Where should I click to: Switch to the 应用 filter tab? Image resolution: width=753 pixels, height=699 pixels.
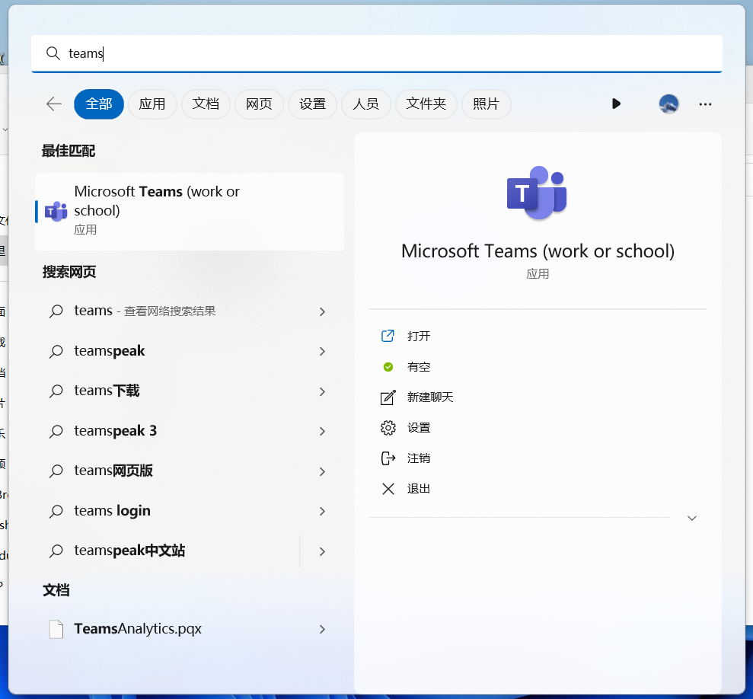pos(152,104)
